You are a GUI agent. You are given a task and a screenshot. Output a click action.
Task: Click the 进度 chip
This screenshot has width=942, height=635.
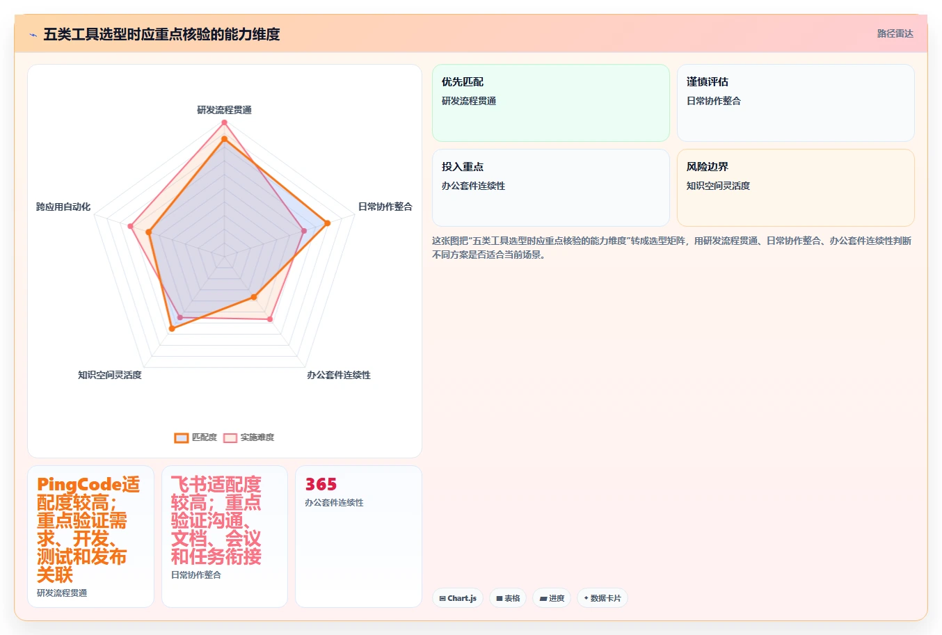pyautogui.click(x=552, y=598)
